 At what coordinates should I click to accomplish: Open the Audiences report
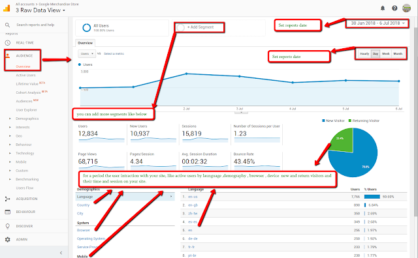24,102
